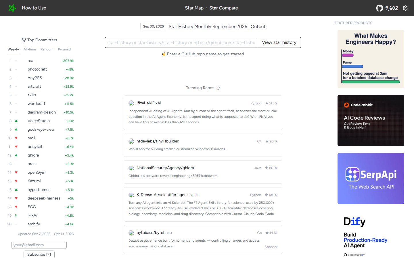The image size is (414, 258).
Task: Click the green up arrow beside hyperframes
Action: 16,189
